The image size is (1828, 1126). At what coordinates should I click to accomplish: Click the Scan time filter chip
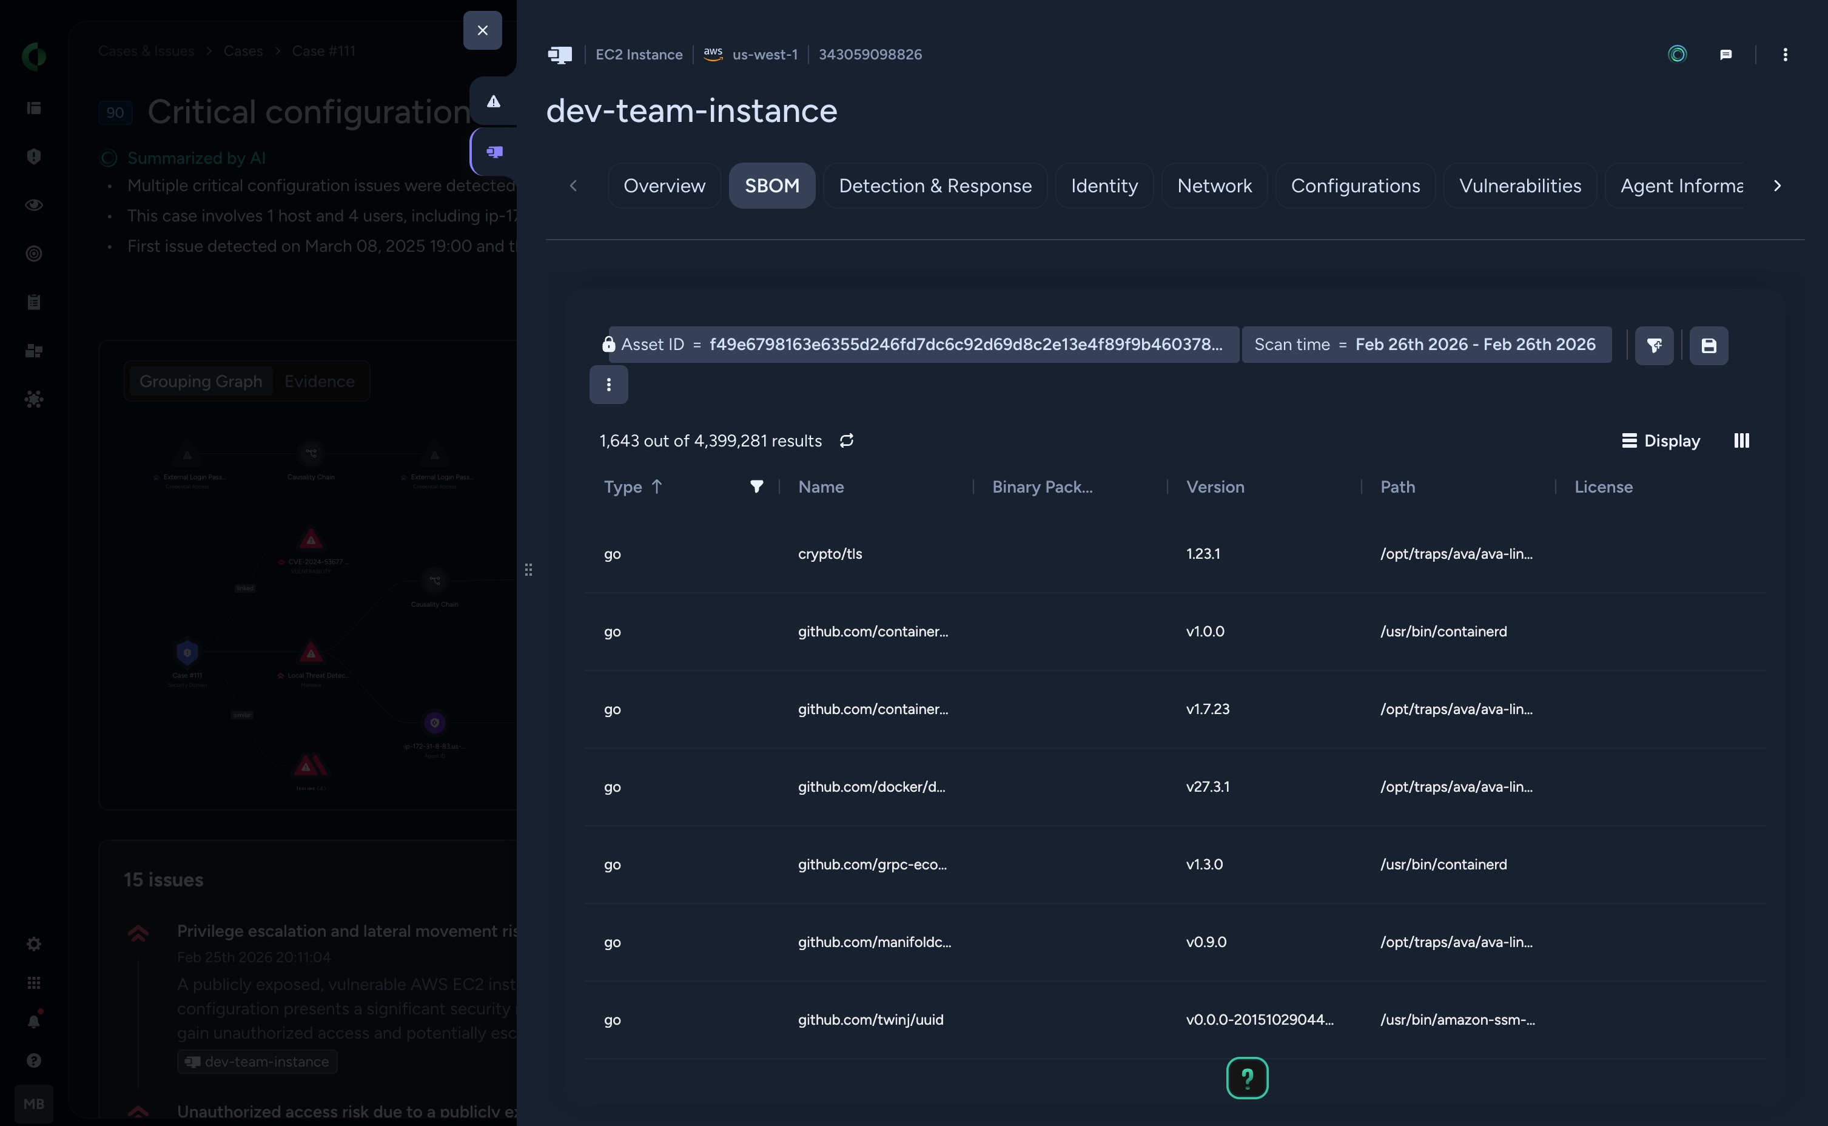click(x=1425, y=345)
